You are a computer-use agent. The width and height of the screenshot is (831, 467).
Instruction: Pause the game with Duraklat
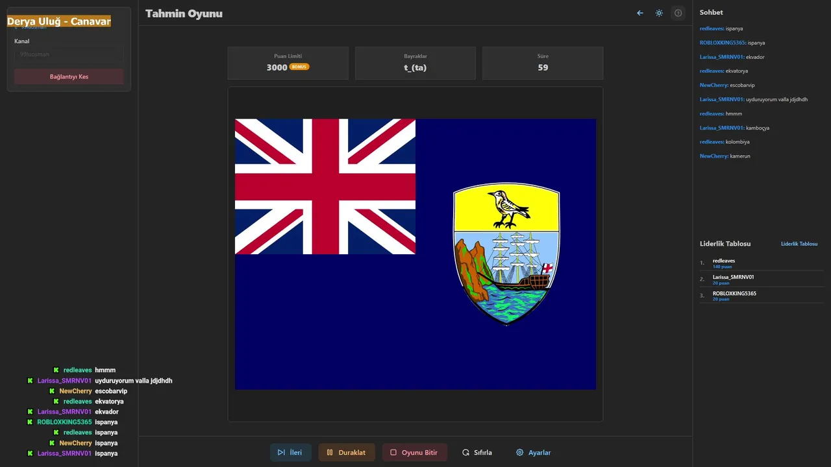[347, 453]
